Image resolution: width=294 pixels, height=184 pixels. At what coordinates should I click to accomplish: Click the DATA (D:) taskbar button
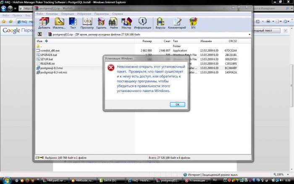[110, 181]
